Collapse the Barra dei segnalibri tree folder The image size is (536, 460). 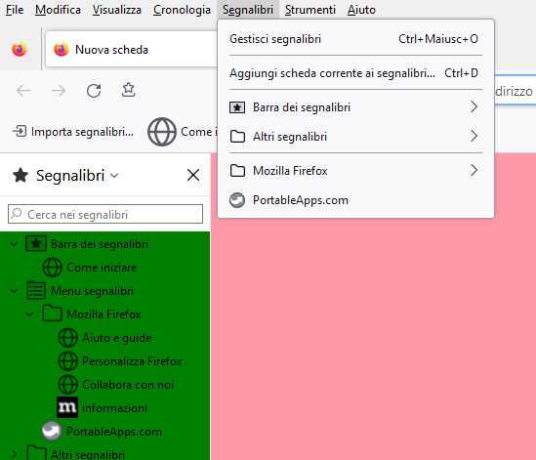[x=14, y=244]
